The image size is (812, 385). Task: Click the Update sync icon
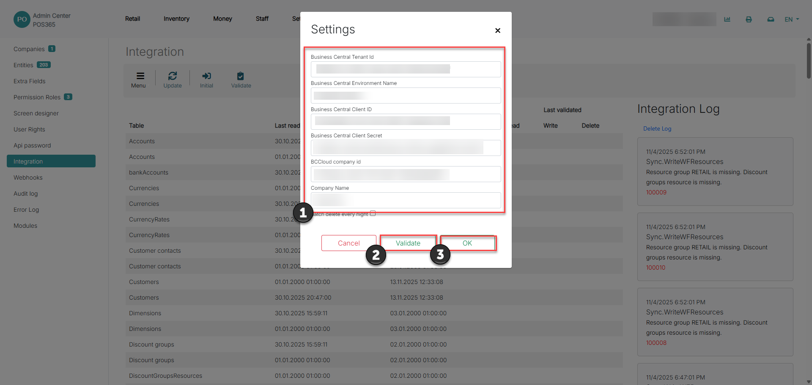[173, 76]
